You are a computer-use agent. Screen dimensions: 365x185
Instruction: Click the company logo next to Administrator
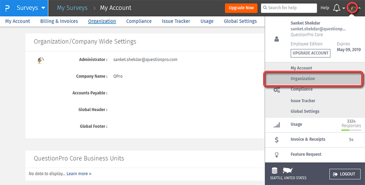tap(41, 60)
